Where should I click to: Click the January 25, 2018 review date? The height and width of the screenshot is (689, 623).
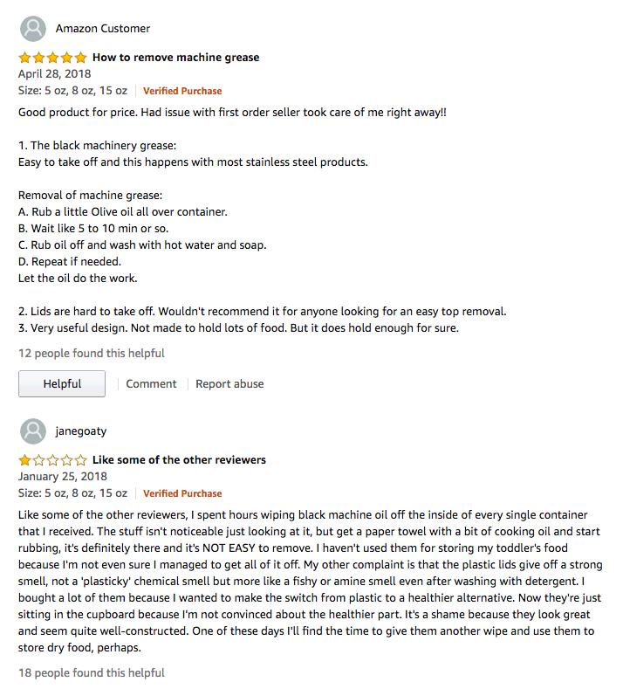pos(63,476)
